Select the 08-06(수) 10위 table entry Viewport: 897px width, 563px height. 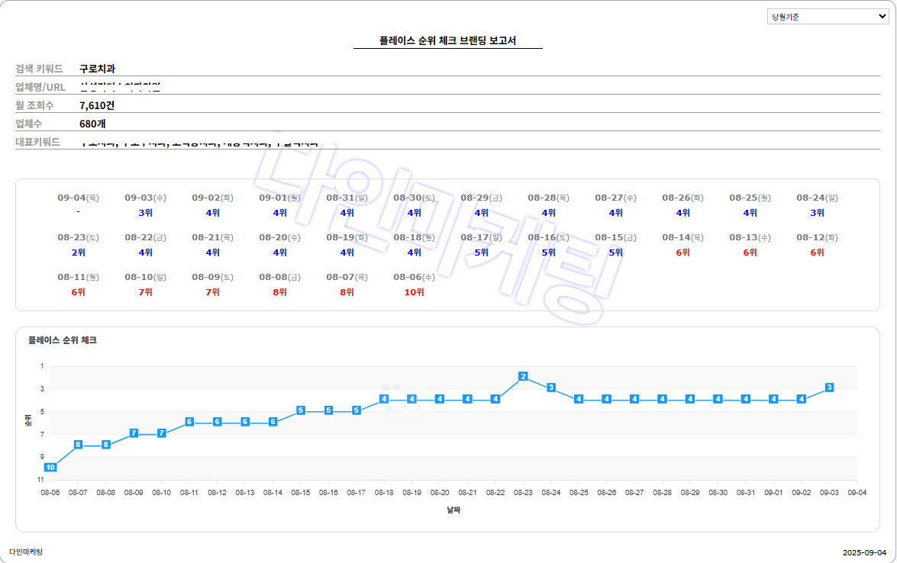click(414, 285)
